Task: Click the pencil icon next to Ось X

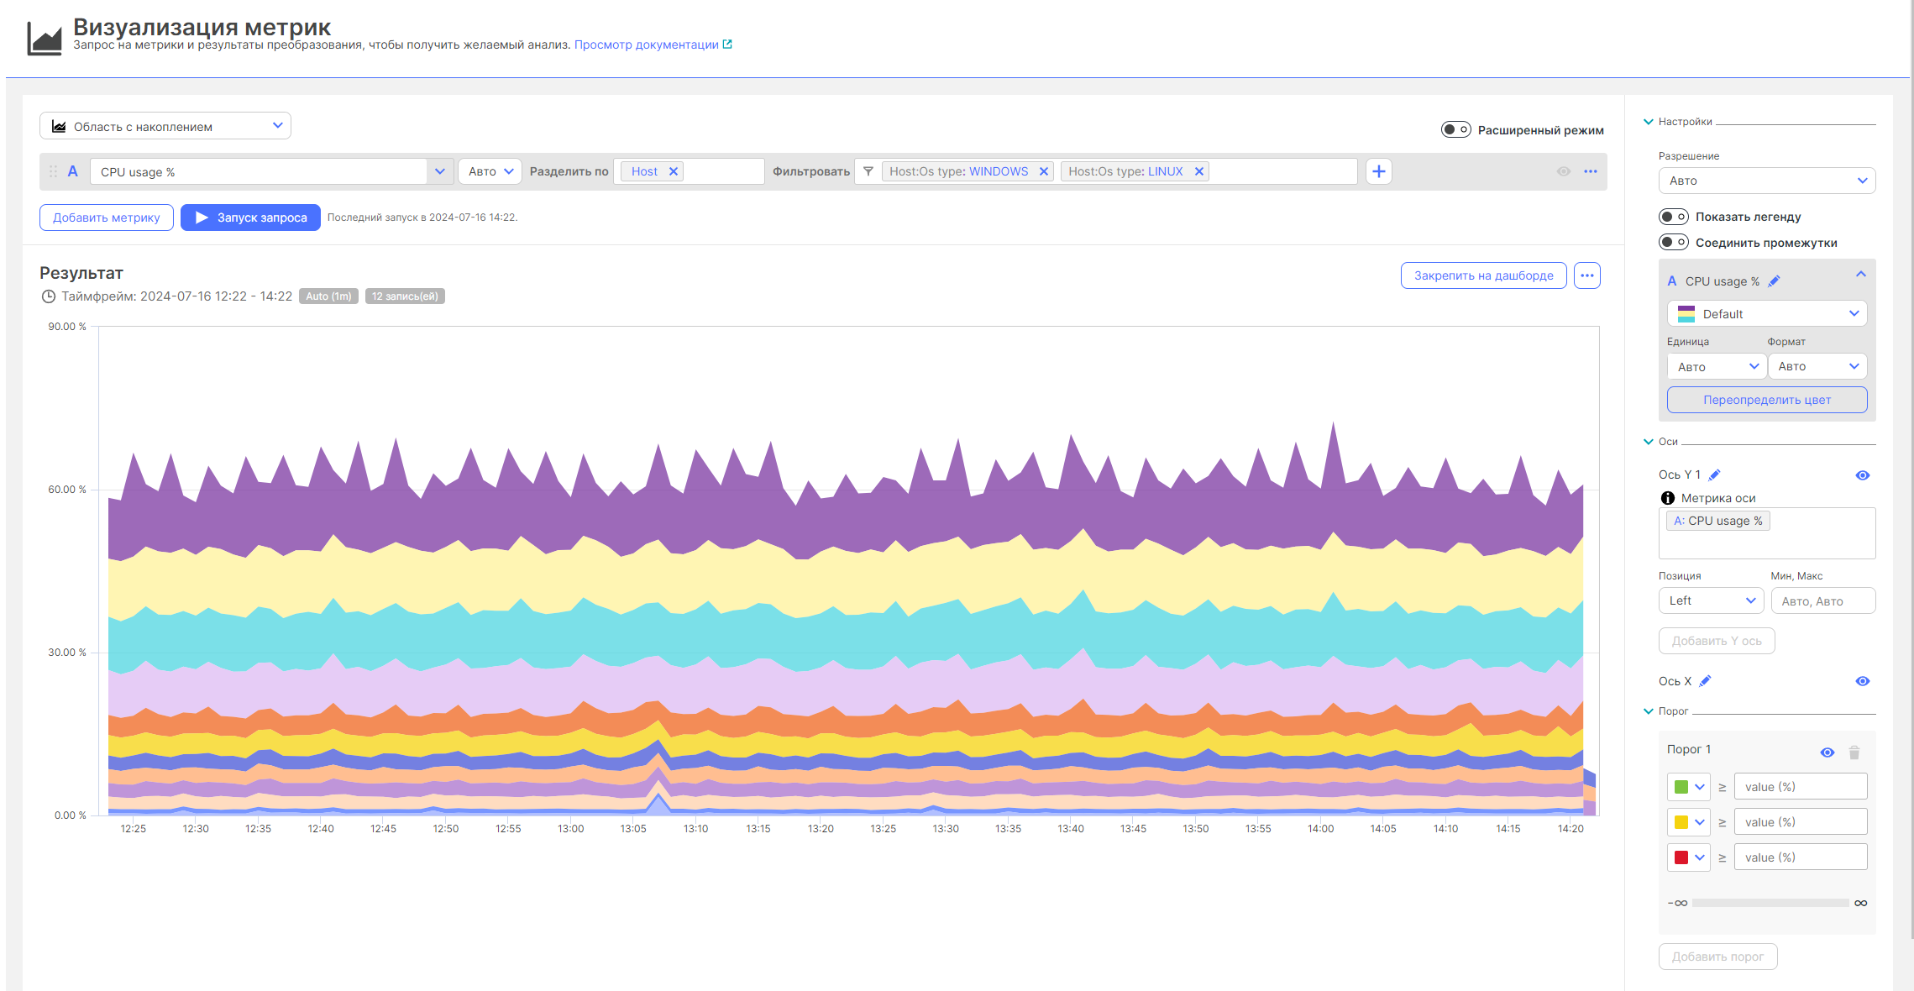Action: 1705,681
